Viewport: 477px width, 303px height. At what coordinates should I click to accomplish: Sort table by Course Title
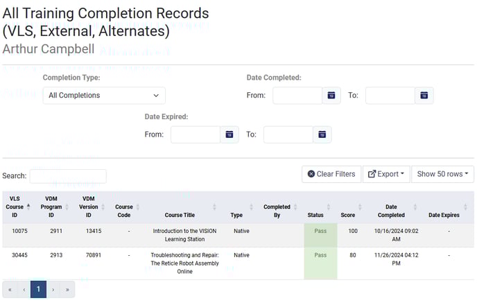pyautogui.click(x=213, y=207)
